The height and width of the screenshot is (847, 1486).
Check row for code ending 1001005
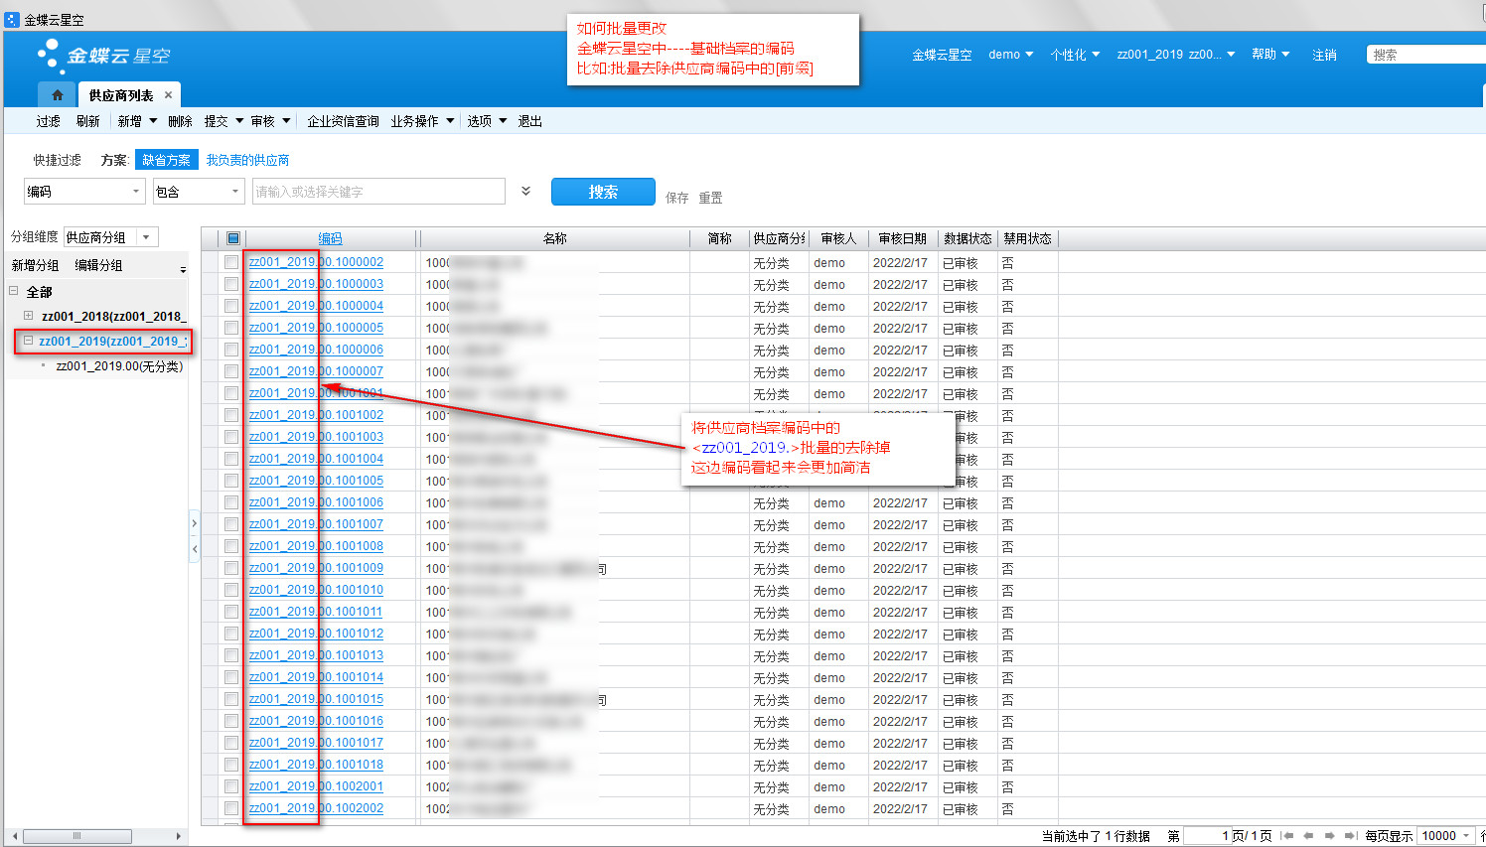click(231, 481)
